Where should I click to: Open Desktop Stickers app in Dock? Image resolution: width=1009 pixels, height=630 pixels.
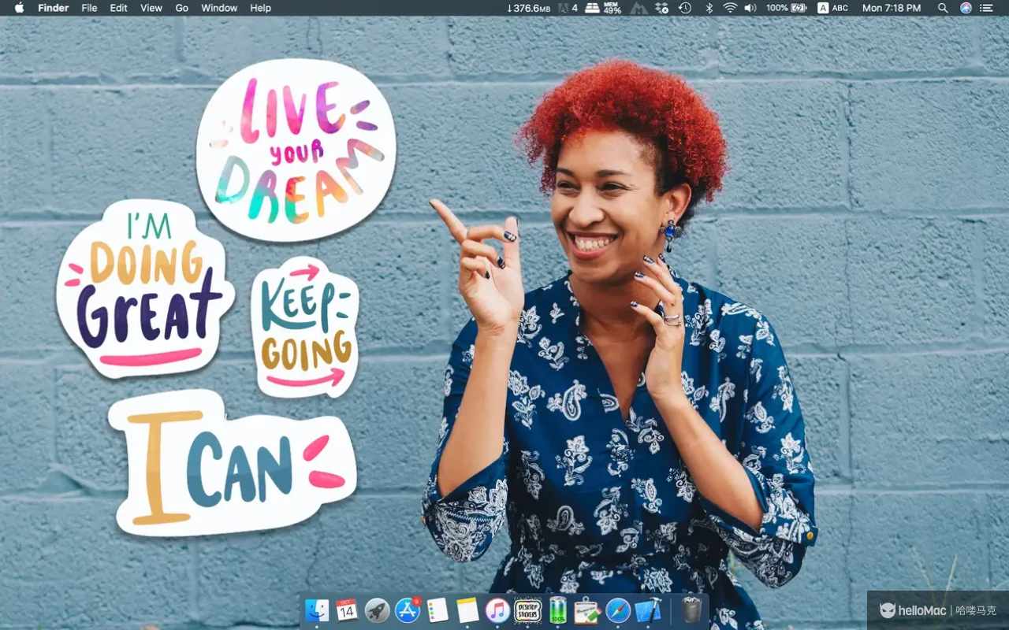click(527, 610)
